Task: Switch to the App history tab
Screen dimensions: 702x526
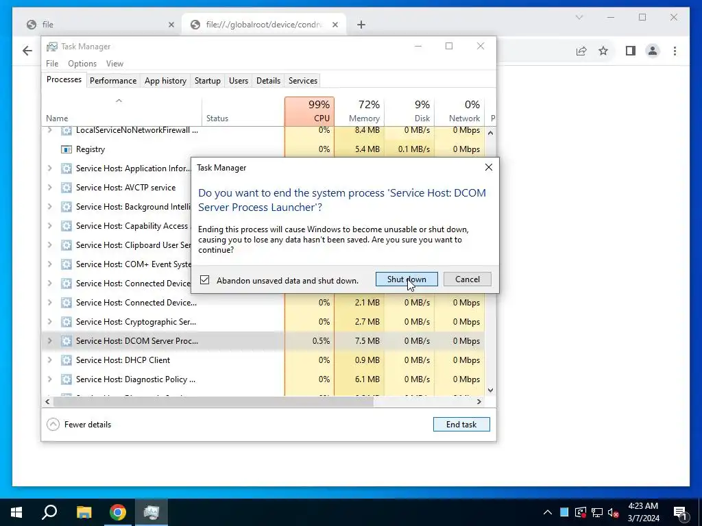Action: [x=165, y=81]
